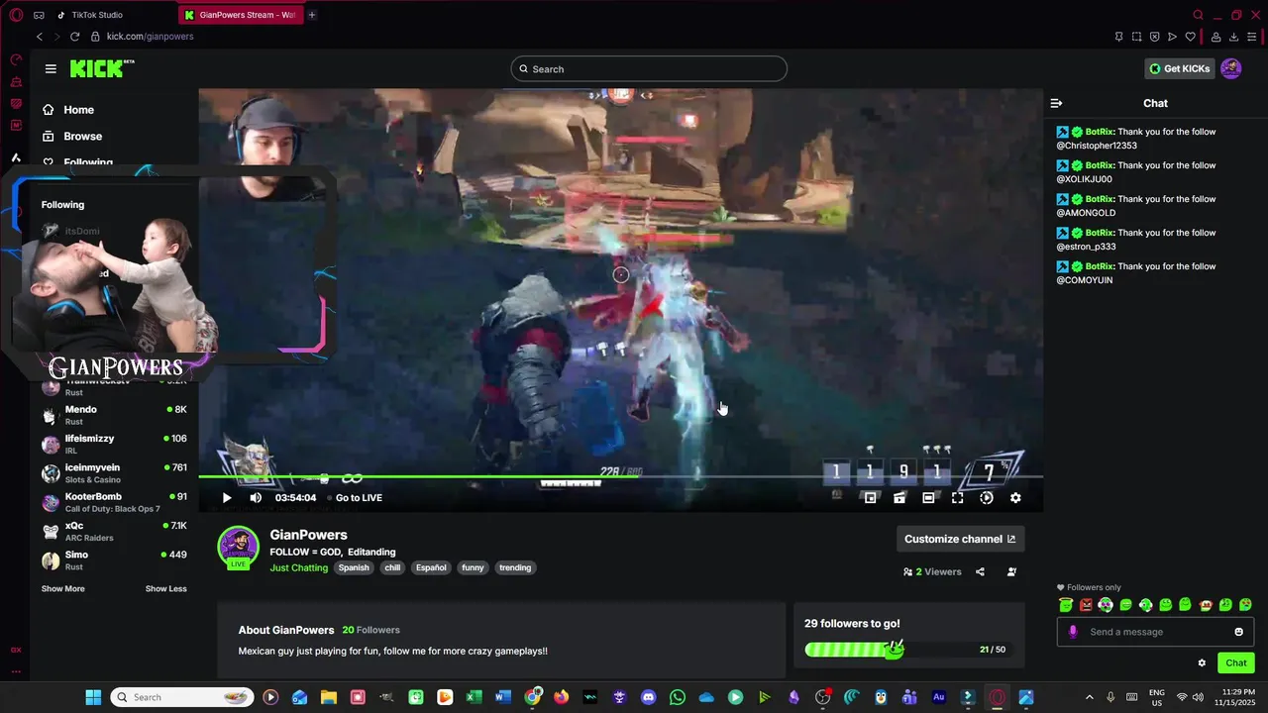Open the Kick hamburger sidebar menu
Screen dimensions: 1268x713
tap(51, 68)
